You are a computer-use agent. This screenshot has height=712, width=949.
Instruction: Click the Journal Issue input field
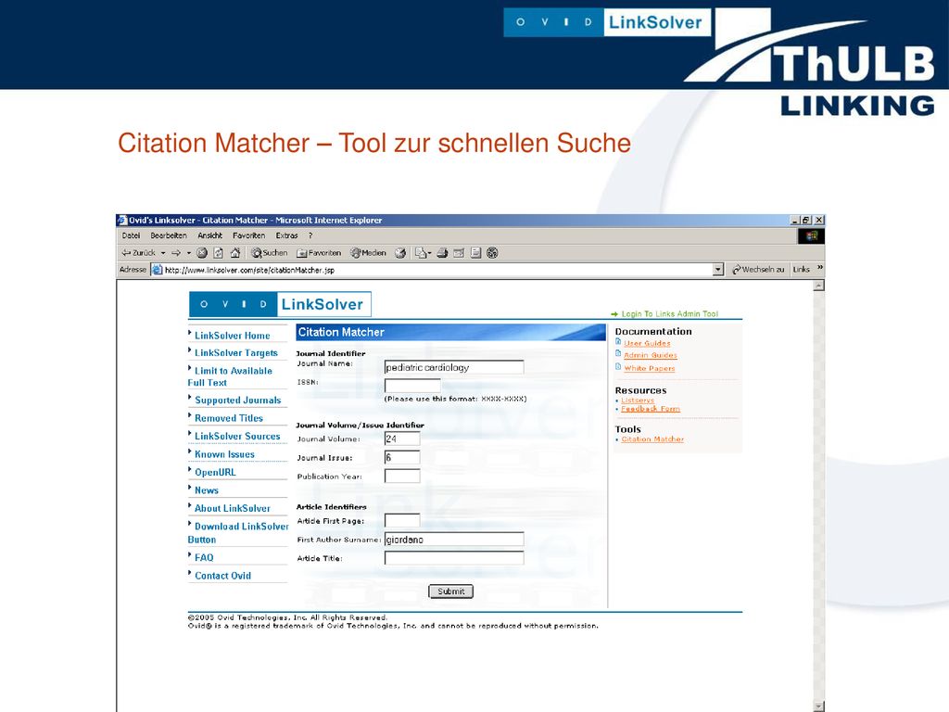[x=402, y=457]
